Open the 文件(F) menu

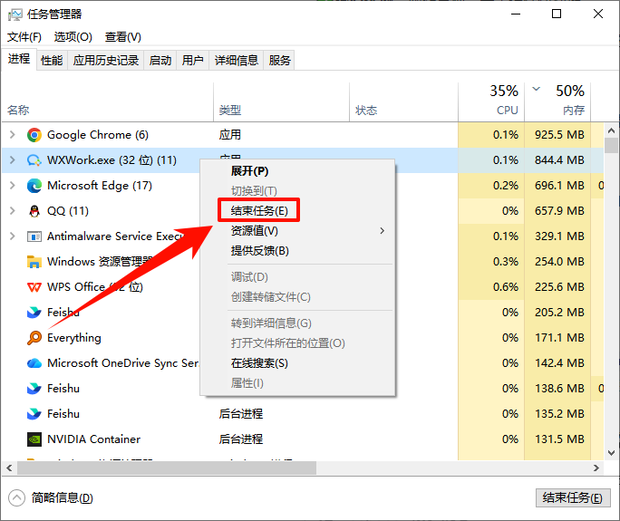point(24,37)
